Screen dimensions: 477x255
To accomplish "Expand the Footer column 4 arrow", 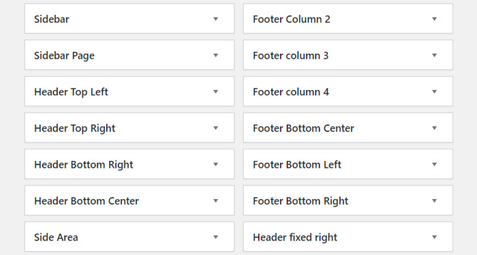I will [x=435, y=91].
